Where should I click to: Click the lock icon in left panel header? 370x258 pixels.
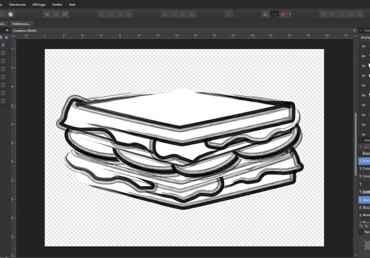(x=6, y=37)
